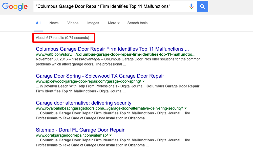Click the www.wafb.com story URL text
253x153 pixels.
116,54
